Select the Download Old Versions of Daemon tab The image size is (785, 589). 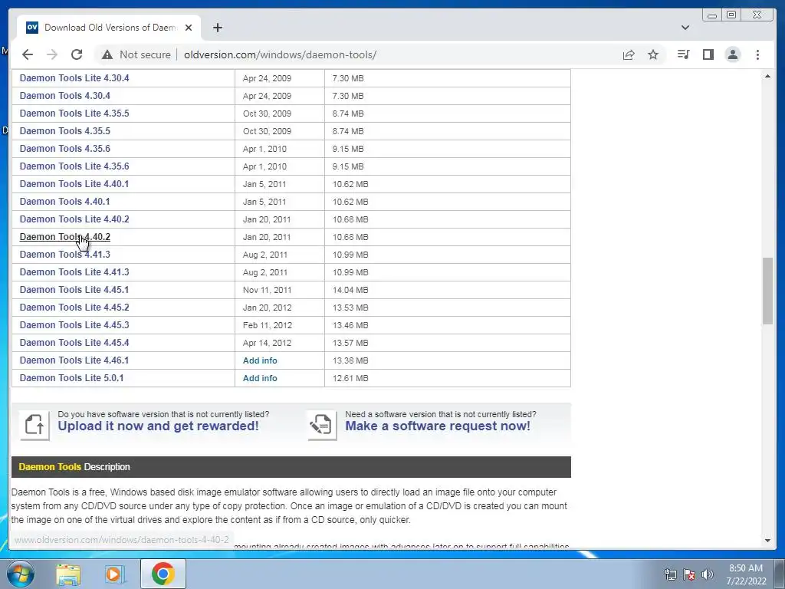point(109,28)
